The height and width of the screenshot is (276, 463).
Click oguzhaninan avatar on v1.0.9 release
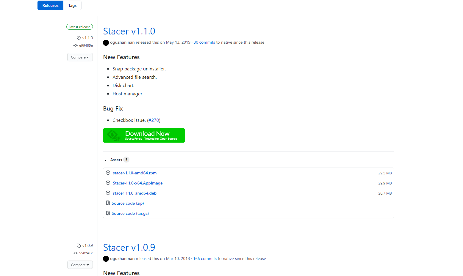(x=106, y=259)
